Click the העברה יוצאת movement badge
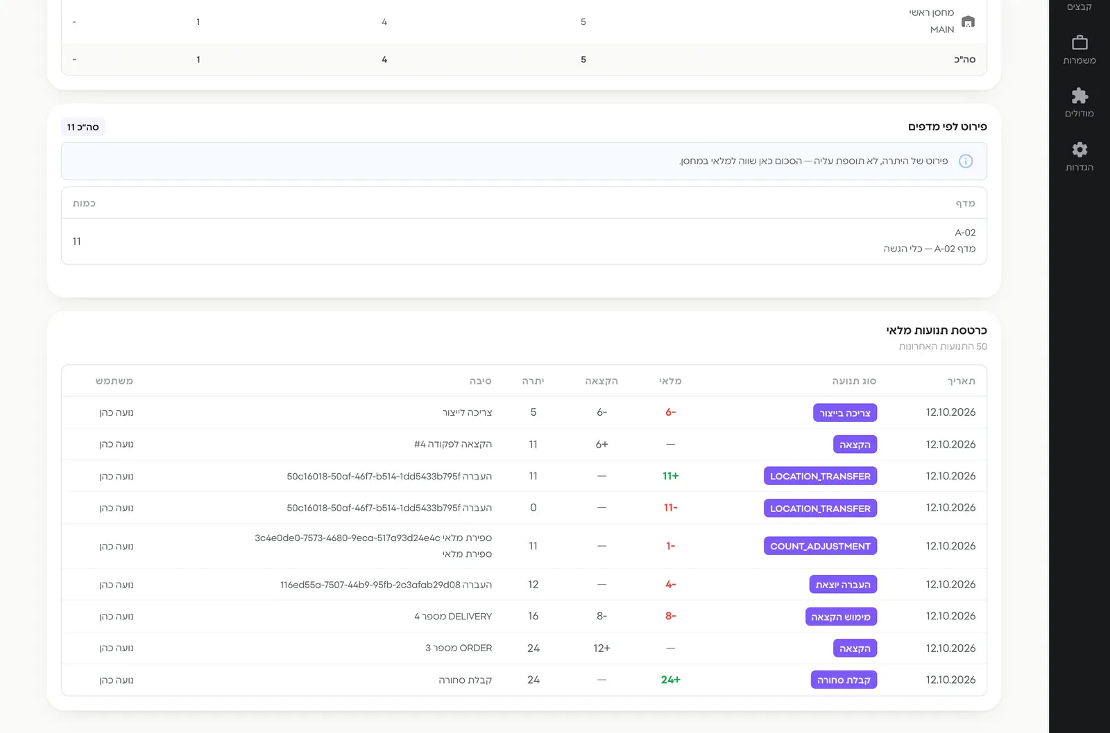The image size is (1110, 733). pos(843,585)
